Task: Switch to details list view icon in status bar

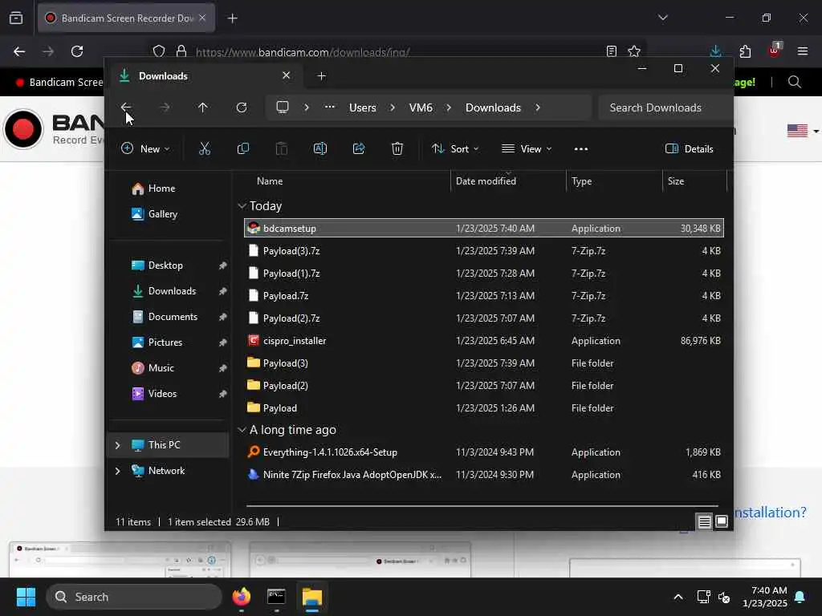Action: point(704,521)
